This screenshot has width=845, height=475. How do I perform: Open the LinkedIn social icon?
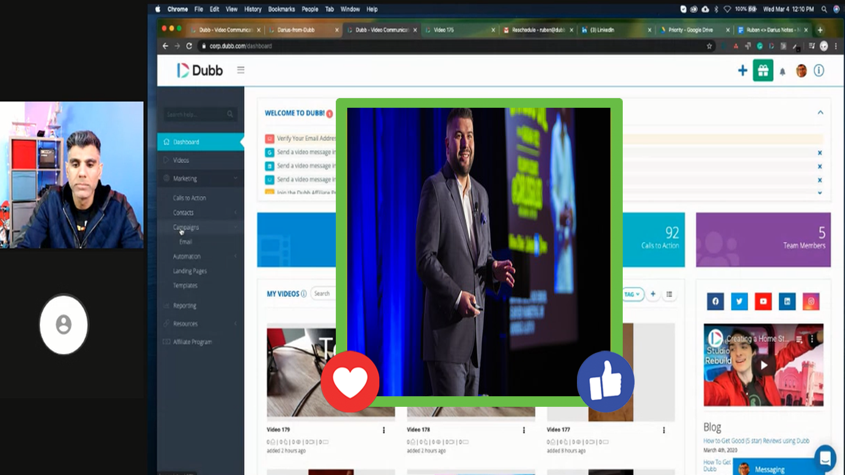(787, 301)
